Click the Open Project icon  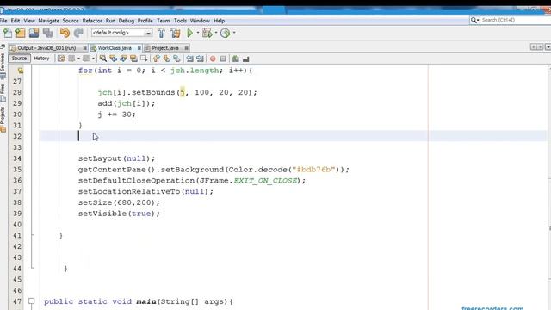34,33
